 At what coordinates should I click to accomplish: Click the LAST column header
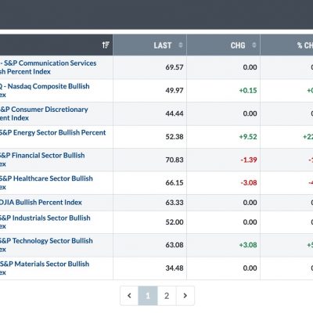coord(149,45)
